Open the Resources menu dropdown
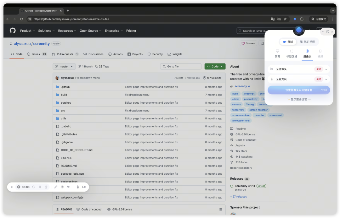Image resolution: width=340 pixels, height=218 pixels. click(67, 31)
